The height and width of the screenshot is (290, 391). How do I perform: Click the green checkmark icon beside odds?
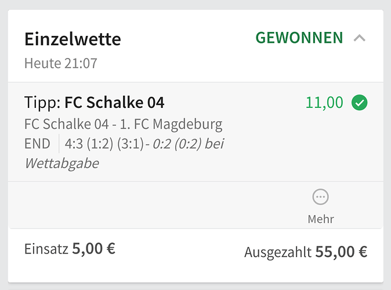point(359,103)
